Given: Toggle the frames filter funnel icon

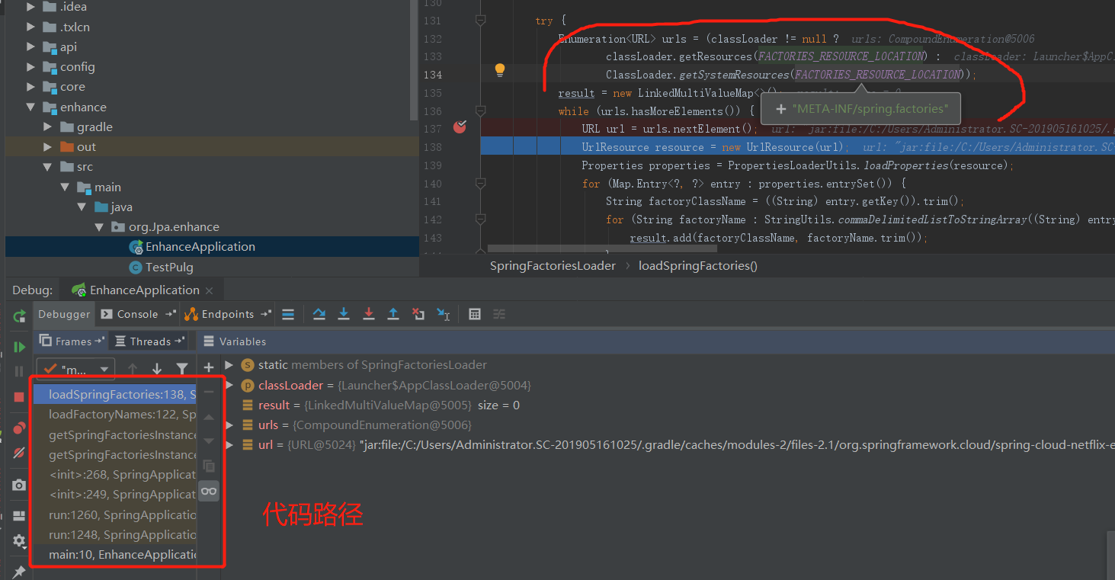Looking at the screenshot, I should 182,369.
